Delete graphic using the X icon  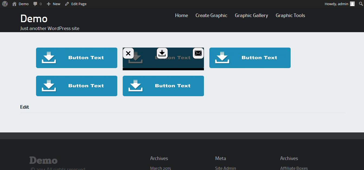coord(128,53)
